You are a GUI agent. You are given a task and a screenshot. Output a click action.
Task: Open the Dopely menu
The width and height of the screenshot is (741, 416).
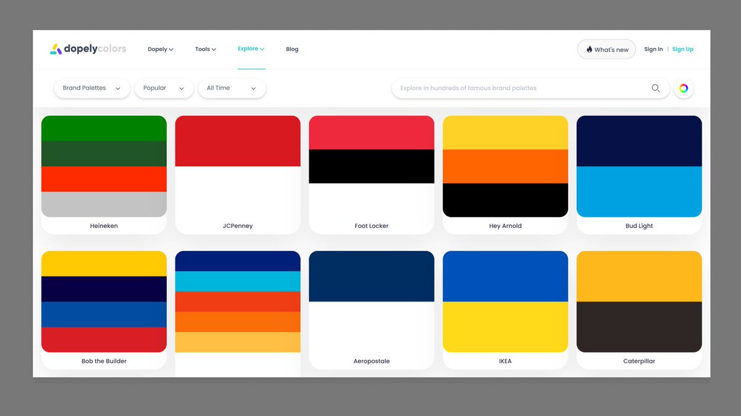tap(161, 49)
